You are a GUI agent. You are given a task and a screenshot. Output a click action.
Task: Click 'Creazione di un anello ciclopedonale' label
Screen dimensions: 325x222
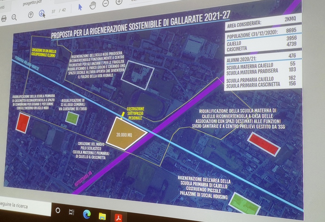point(44,53)
